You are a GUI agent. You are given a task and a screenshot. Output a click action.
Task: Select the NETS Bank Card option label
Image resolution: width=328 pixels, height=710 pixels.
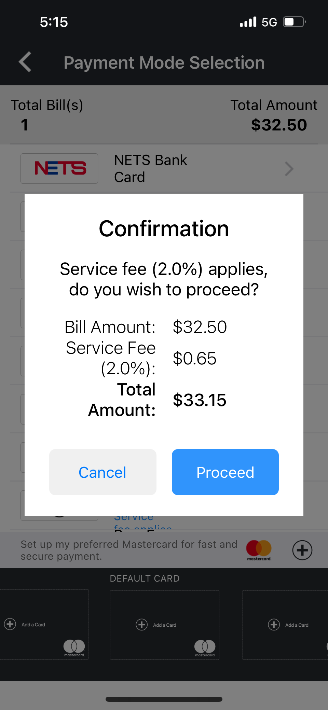(x=150, y=169)
